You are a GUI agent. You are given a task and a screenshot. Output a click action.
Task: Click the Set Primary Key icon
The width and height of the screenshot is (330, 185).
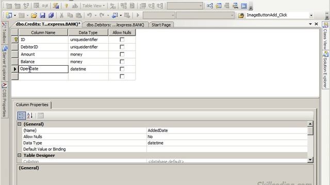pyautogui.click(x=67, y=6)
